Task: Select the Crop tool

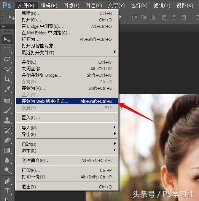Action: point(7,79)
